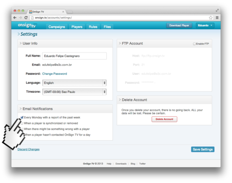This screenshot has width=232, height=183.
Task: Open the Blog footer link
Action: [133, 163]
